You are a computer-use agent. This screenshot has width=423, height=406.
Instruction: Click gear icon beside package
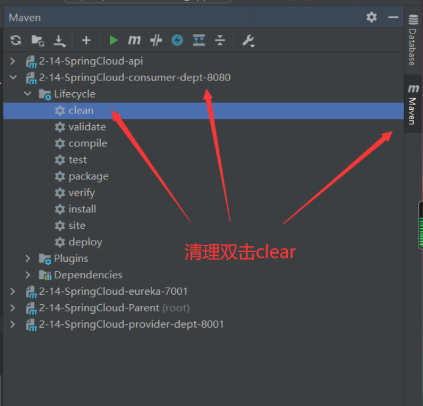click(x=60, y=176)
